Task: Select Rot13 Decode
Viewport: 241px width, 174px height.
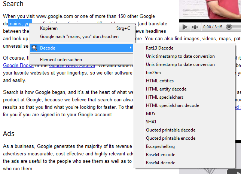Action: pos(184,48)
